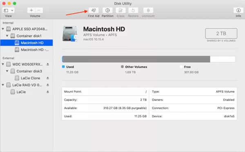Click the Capacity 2 TB row
245x152 pixels.
click(x=105, y=100)
